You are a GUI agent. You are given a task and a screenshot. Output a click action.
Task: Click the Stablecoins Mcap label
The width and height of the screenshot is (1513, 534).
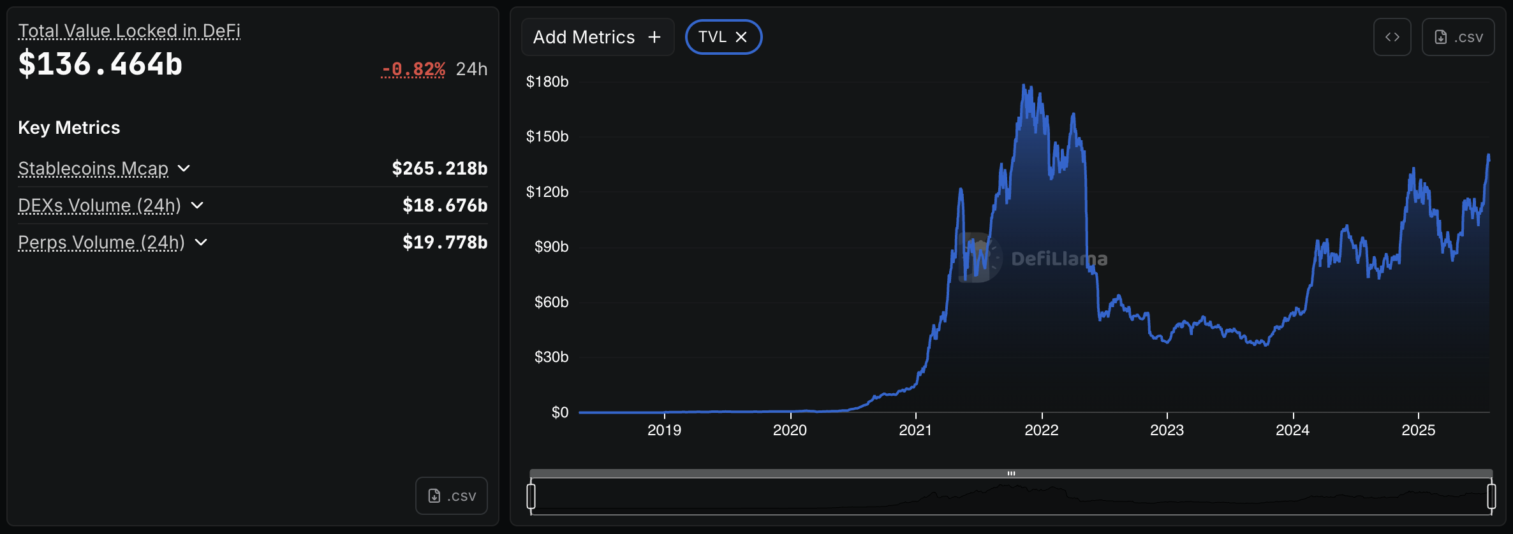click(x=93, y=168)
